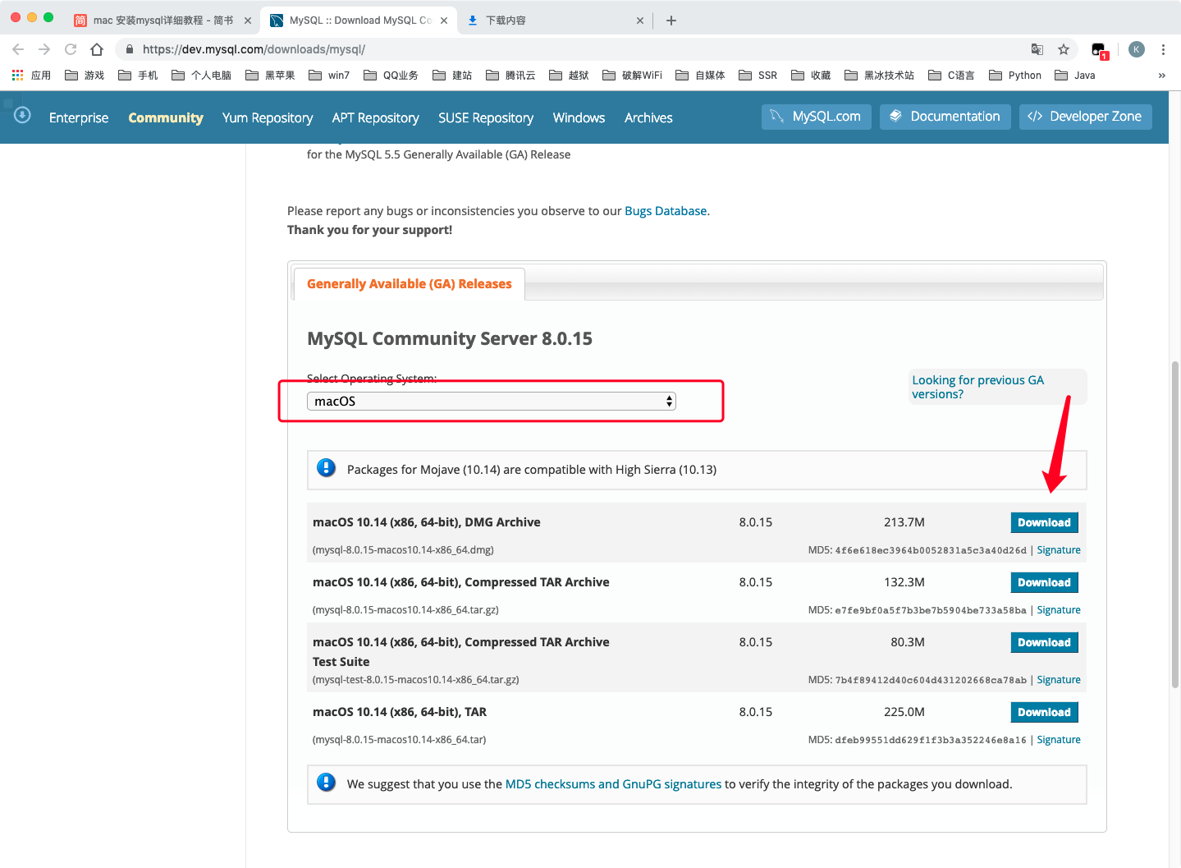Download the 225.0M TAR package
The image size is (1181, 868).
1044,712
